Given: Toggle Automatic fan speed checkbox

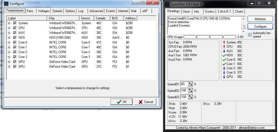Looking at the screenshot, I should click(x=250, y=35).
